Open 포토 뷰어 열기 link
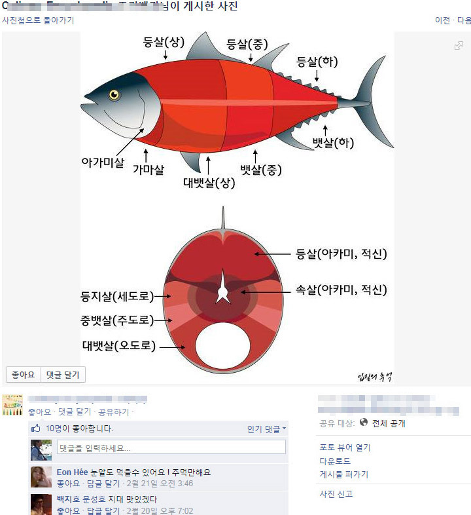This screenshot has width=471, height=515. [x=345, y=448]
